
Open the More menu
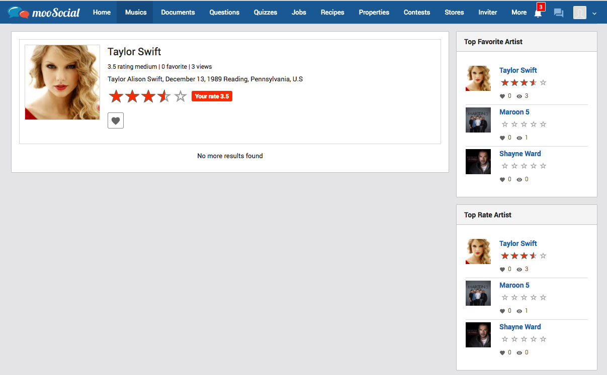coord(519,13)
